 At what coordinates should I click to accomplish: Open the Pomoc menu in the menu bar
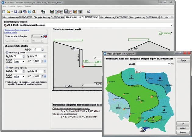(x=28, y=6)
